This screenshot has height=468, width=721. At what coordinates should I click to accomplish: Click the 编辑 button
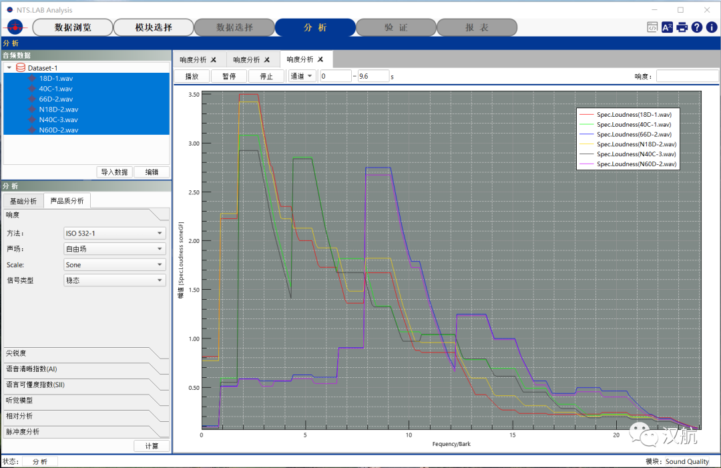152,172
